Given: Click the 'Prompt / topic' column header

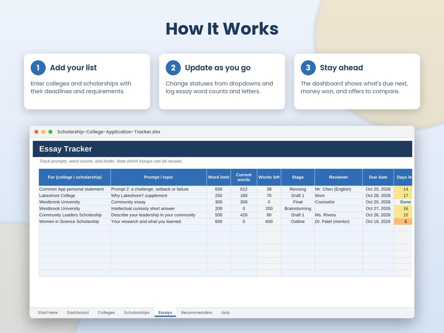Looking at the screenshot, I should coord(159,177).
